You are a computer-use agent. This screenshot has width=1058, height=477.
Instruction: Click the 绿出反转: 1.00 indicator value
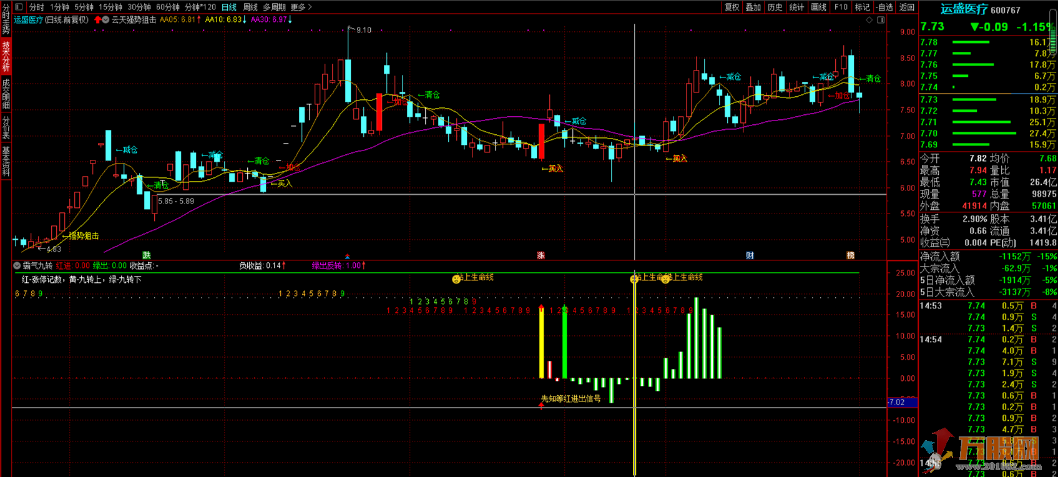[x=339, y=266]
